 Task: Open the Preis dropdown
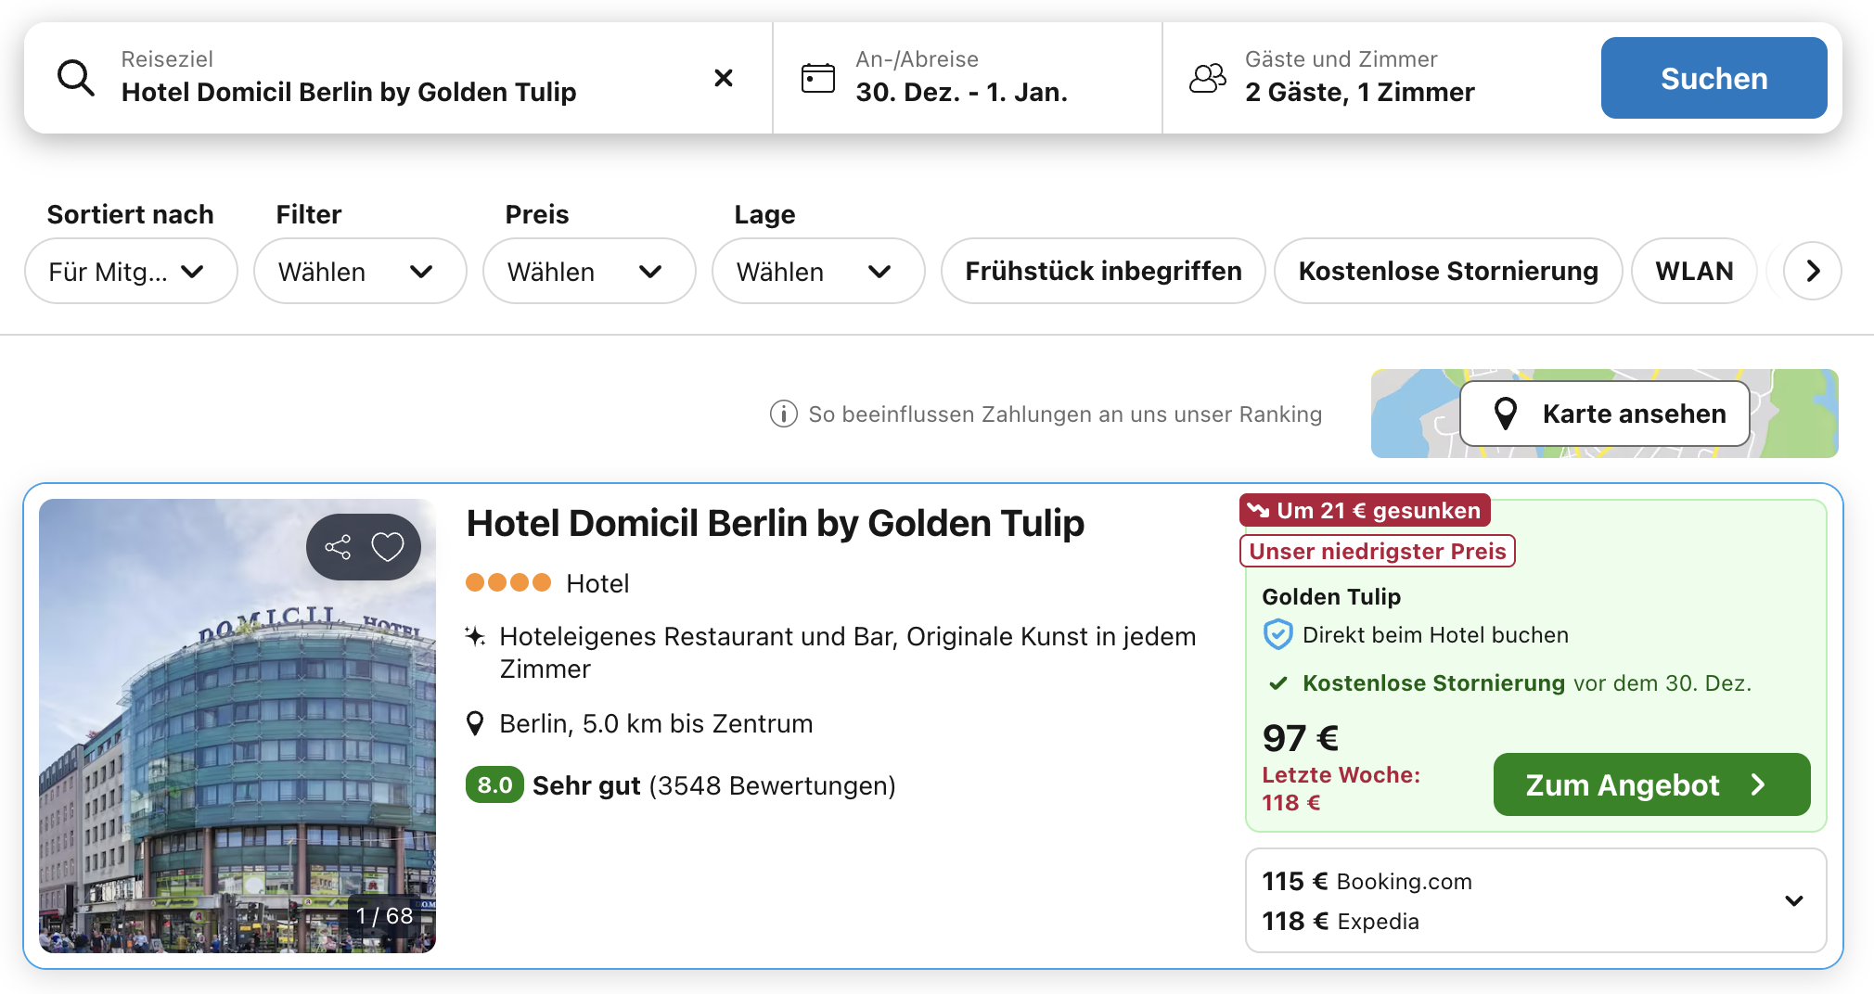(x=589, y=271)
